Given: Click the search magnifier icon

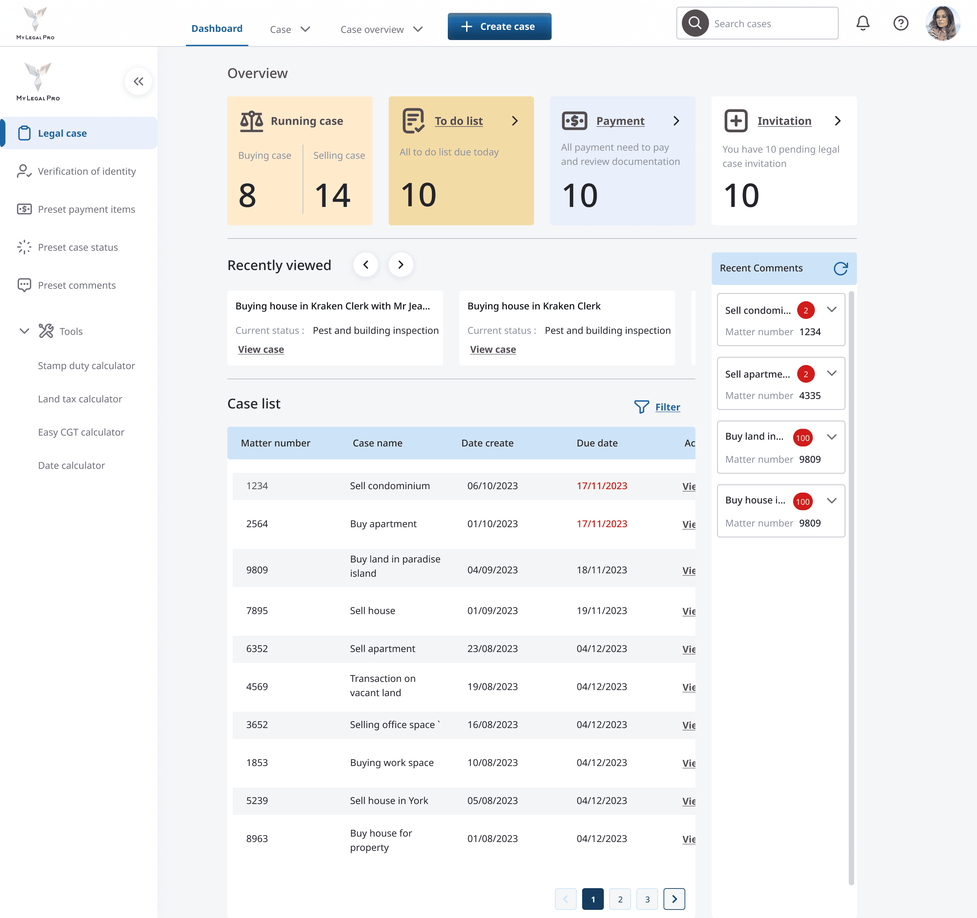Looking at the screenshot, I should pos(695,23).
